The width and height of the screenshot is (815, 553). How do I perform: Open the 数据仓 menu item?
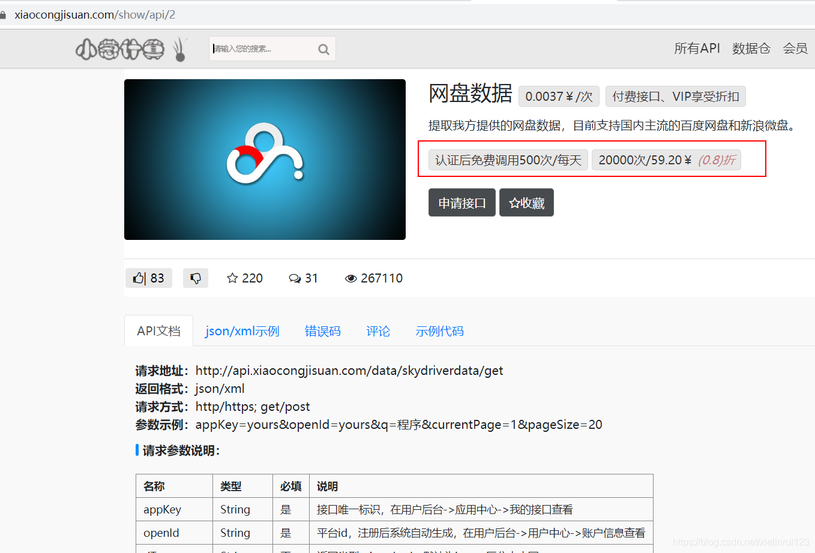coord(751,49)
